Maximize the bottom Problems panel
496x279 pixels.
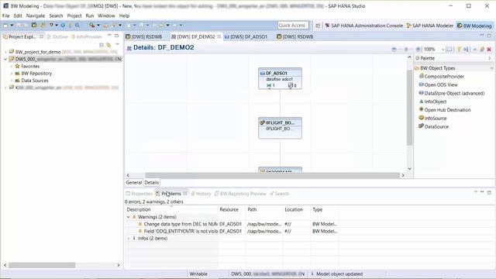[x=489, y=192]
